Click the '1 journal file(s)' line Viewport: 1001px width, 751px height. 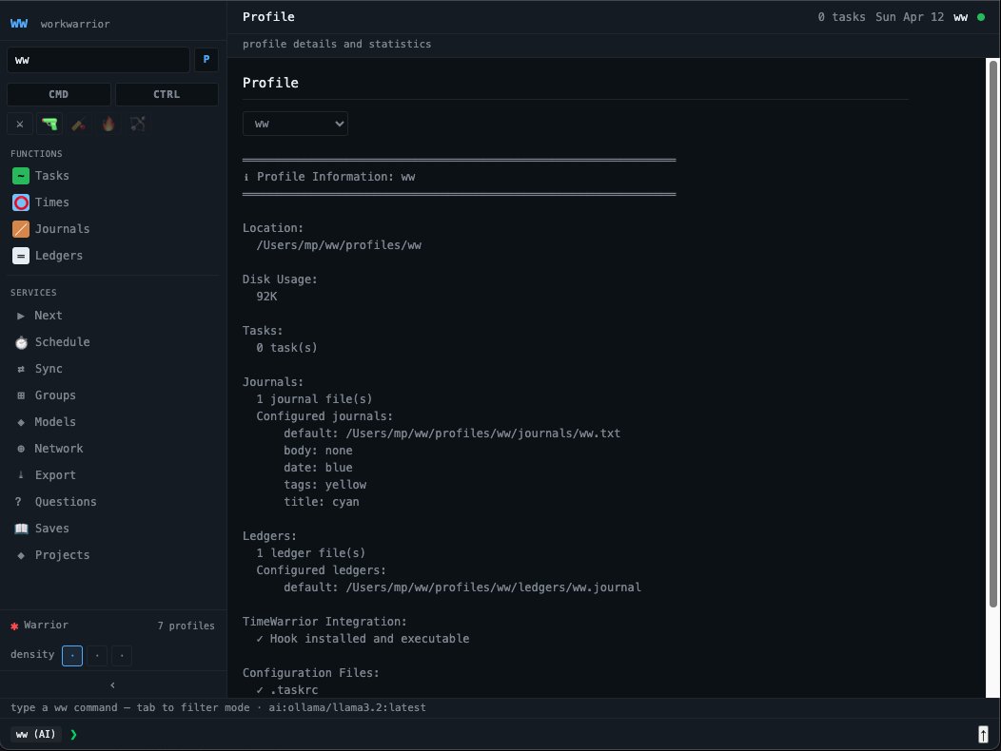(314, 399)
